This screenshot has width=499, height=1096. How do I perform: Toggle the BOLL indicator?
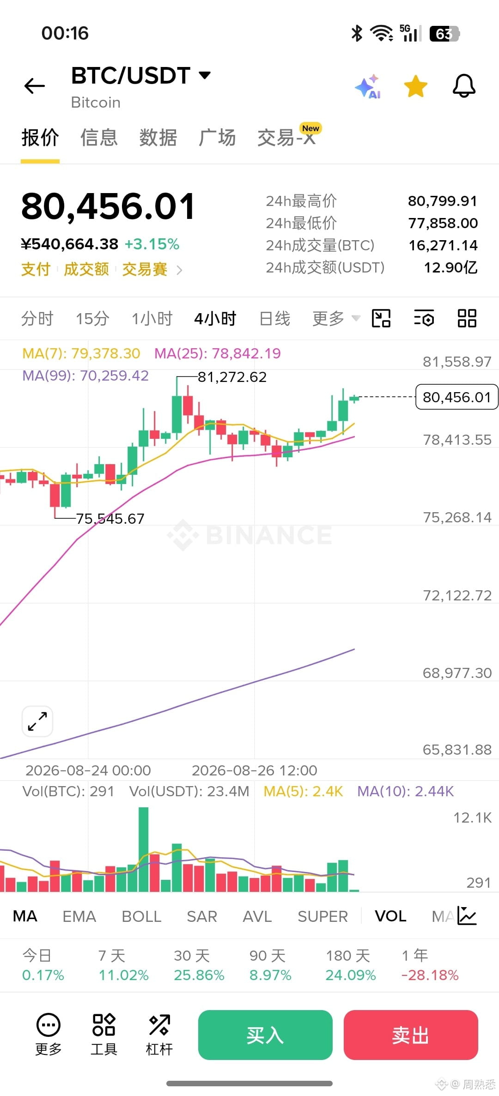[x=141, y=916]
